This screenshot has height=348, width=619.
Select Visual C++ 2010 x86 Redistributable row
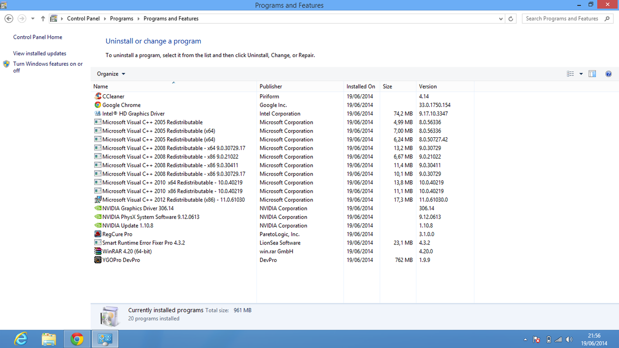(x=283, y=191)
